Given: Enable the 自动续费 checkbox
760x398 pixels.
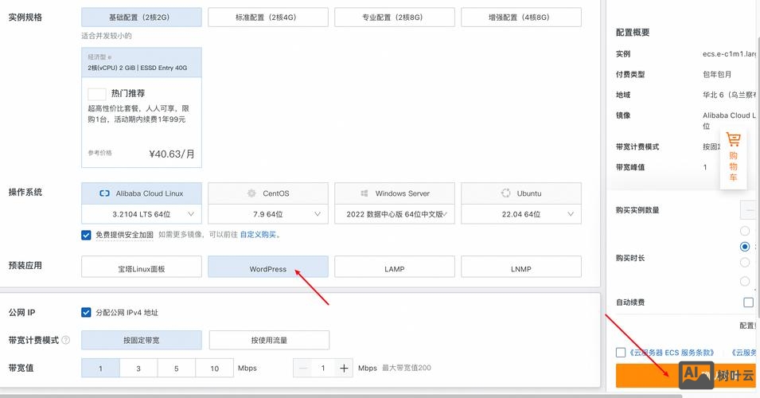Looking at the screenshot, I should pos(748,302).
